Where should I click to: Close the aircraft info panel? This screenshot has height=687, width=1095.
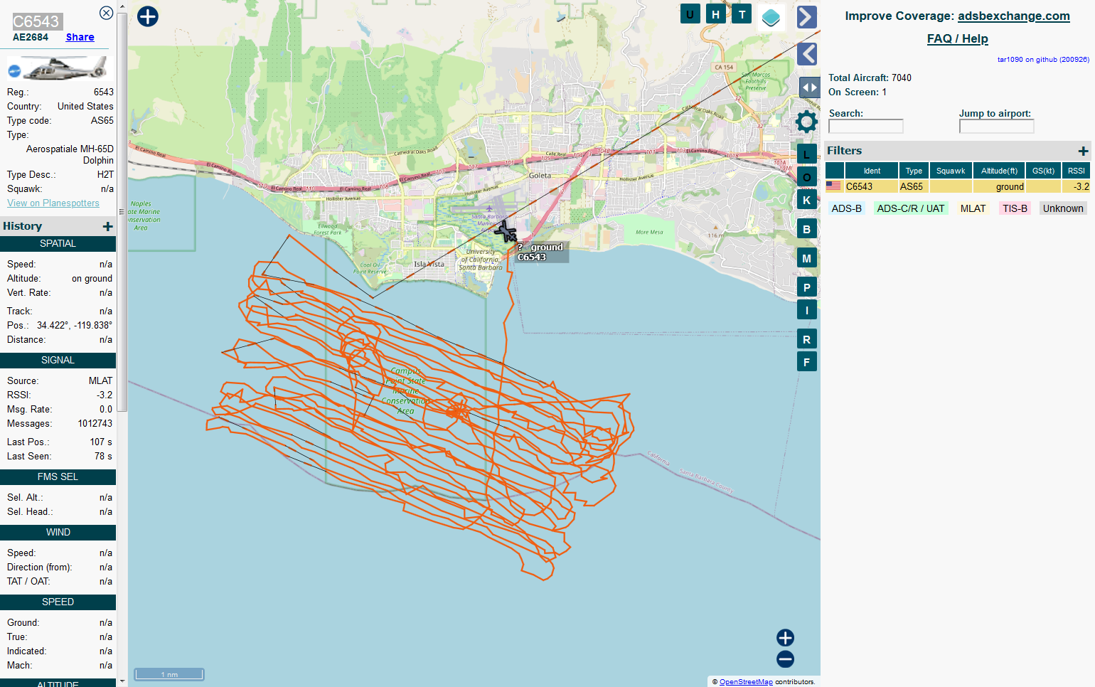106,13
